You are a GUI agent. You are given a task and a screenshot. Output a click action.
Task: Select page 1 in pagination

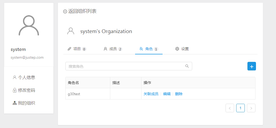(x=240, y=108)
